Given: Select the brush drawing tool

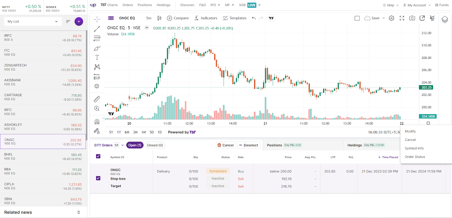Looking at the screenshot, I should pos(97,48).
